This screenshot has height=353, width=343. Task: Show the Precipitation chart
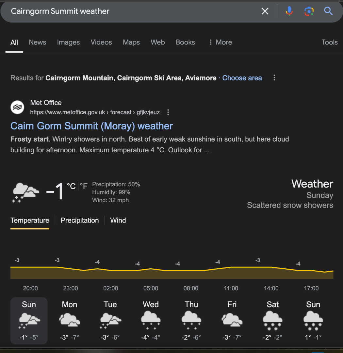click(x=80, y=220)
